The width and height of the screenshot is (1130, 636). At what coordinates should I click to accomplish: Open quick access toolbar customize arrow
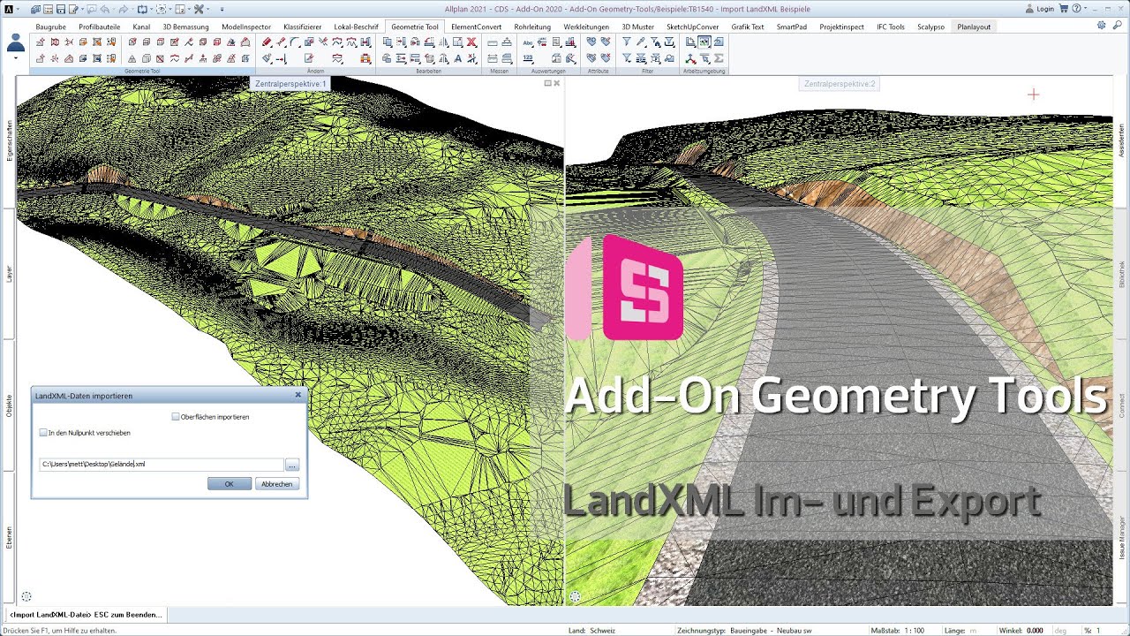[x=222, y=9]
